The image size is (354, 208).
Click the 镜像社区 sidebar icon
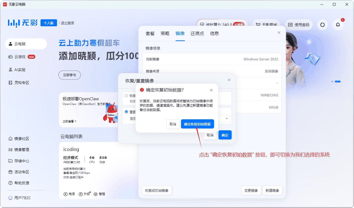[10, 139]
